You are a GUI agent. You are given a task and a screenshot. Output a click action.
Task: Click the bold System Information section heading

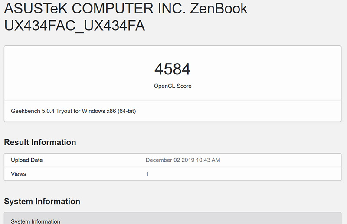pos(42,201)
